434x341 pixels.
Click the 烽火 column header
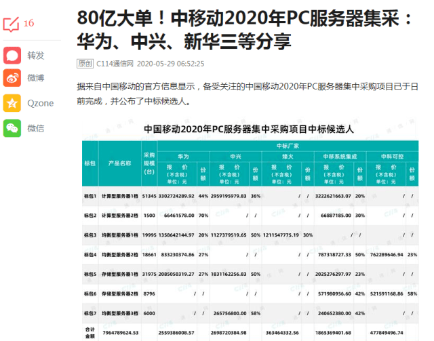(x=288, y=157)
